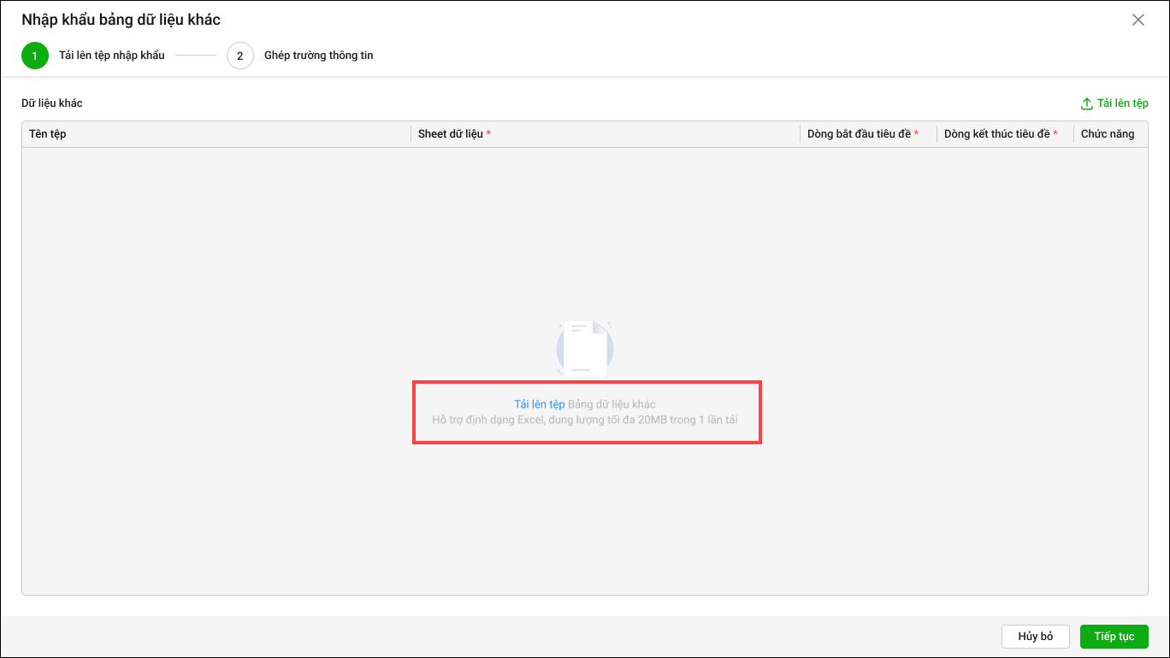Select the step 2 numbered circle
The width and height of the screenshot is (1170, 658).
240,56
